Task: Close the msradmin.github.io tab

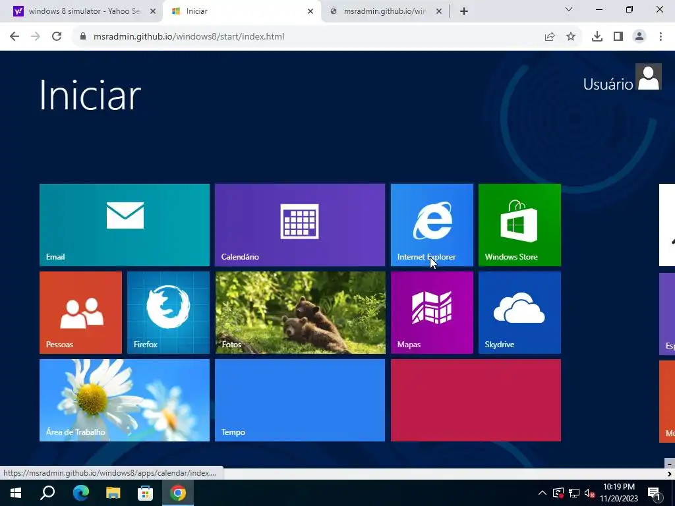Action: coord(438,11)
